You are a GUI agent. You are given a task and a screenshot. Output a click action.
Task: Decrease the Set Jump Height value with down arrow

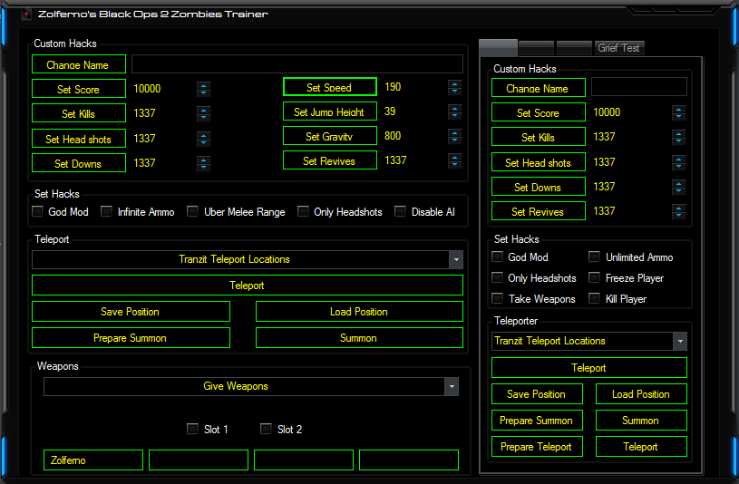click(x=454, y=116)
